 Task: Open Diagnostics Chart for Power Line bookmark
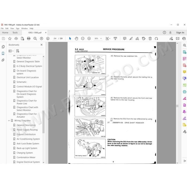(27, 102)
